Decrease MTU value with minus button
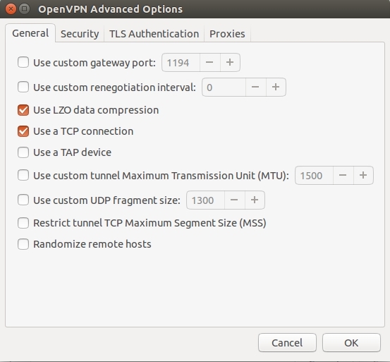Image resolution: width=390 pixels, height=362 pixels. (343, 176)
